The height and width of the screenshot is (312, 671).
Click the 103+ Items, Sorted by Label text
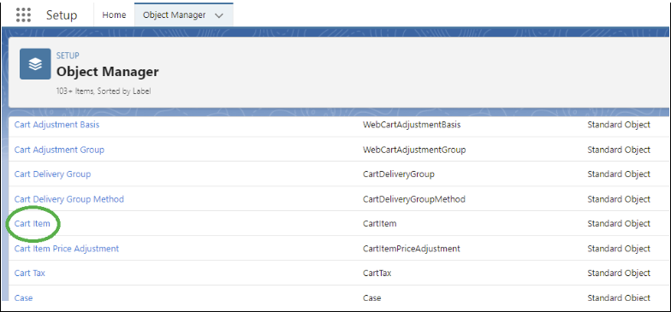(104, 91)
